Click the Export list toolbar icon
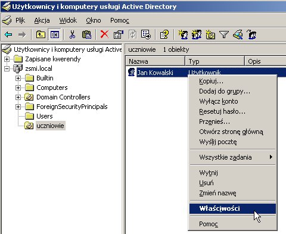 pyautogui.click(x=146, y=35)
